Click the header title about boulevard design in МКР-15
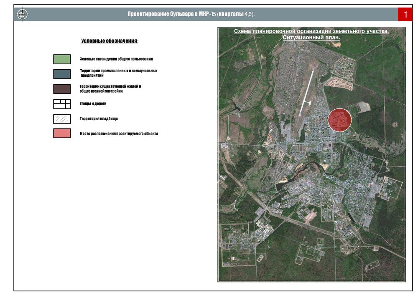This screenshot has height=295, width=418. click(x=191, y=15)
